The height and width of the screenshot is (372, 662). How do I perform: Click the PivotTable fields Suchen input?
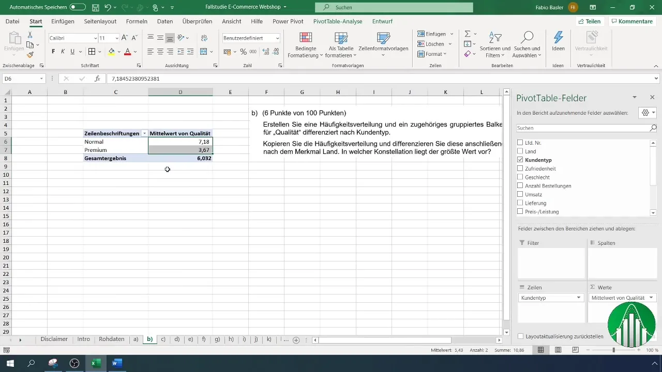click(x=586, y=128)
